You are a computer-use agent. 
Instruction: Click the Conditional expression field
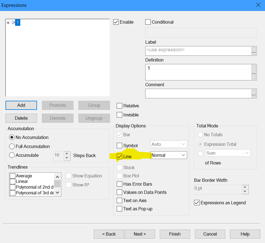[x=201, y=32]
